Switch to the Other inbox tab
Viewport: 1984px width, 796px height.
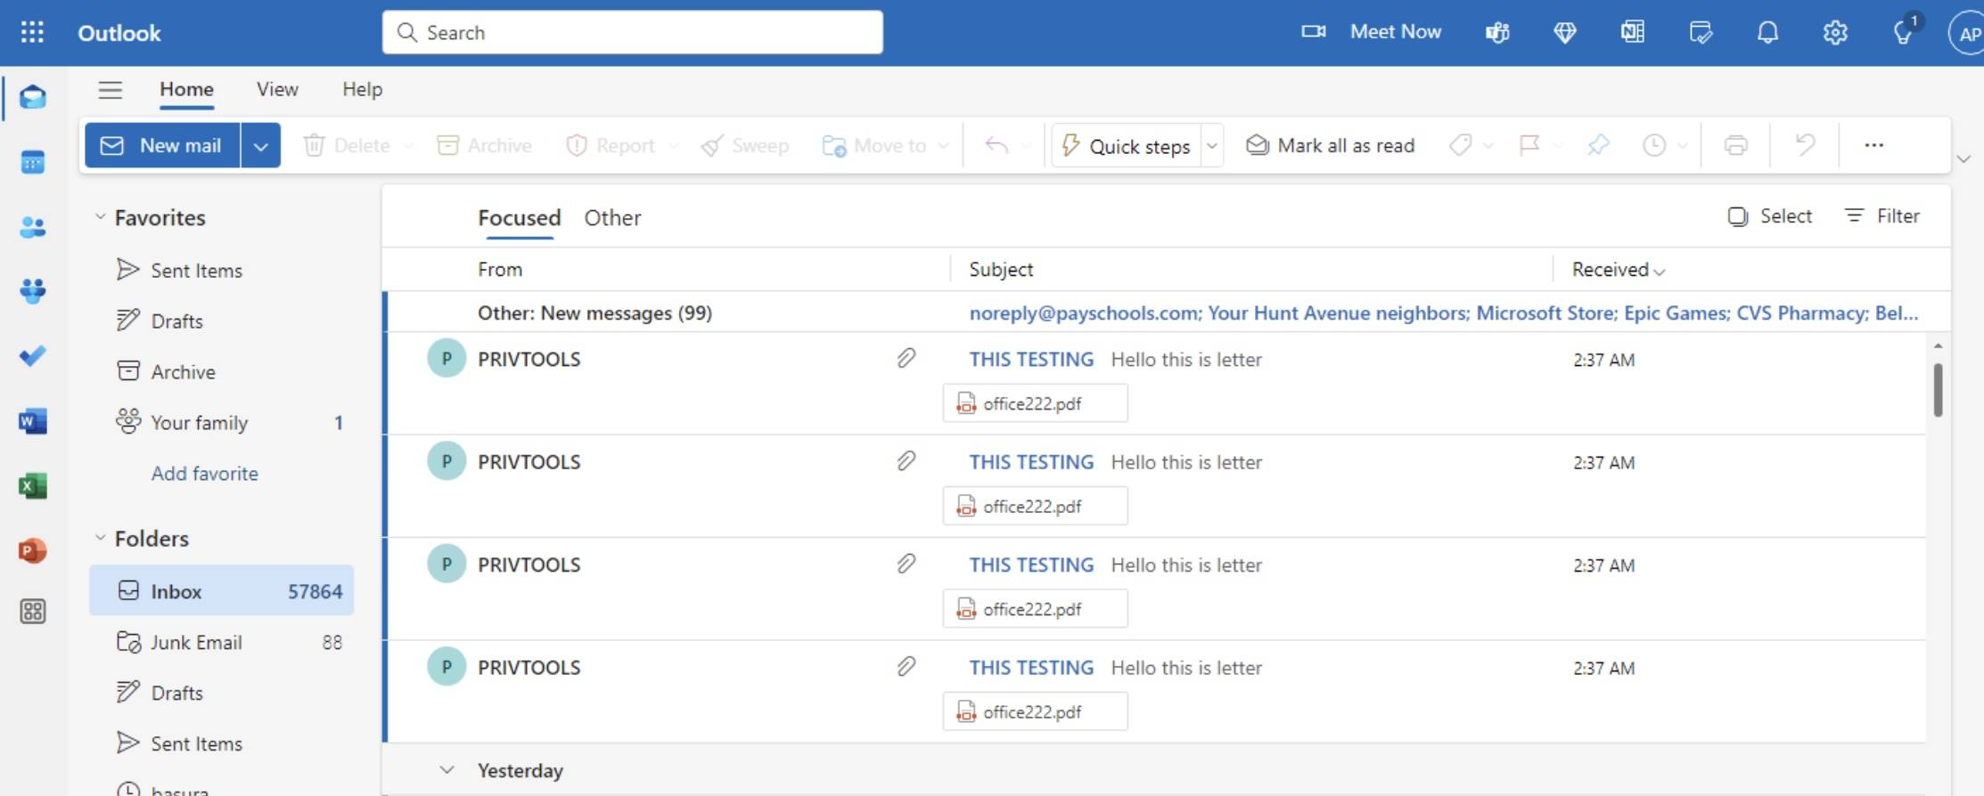tap(612, 218)
